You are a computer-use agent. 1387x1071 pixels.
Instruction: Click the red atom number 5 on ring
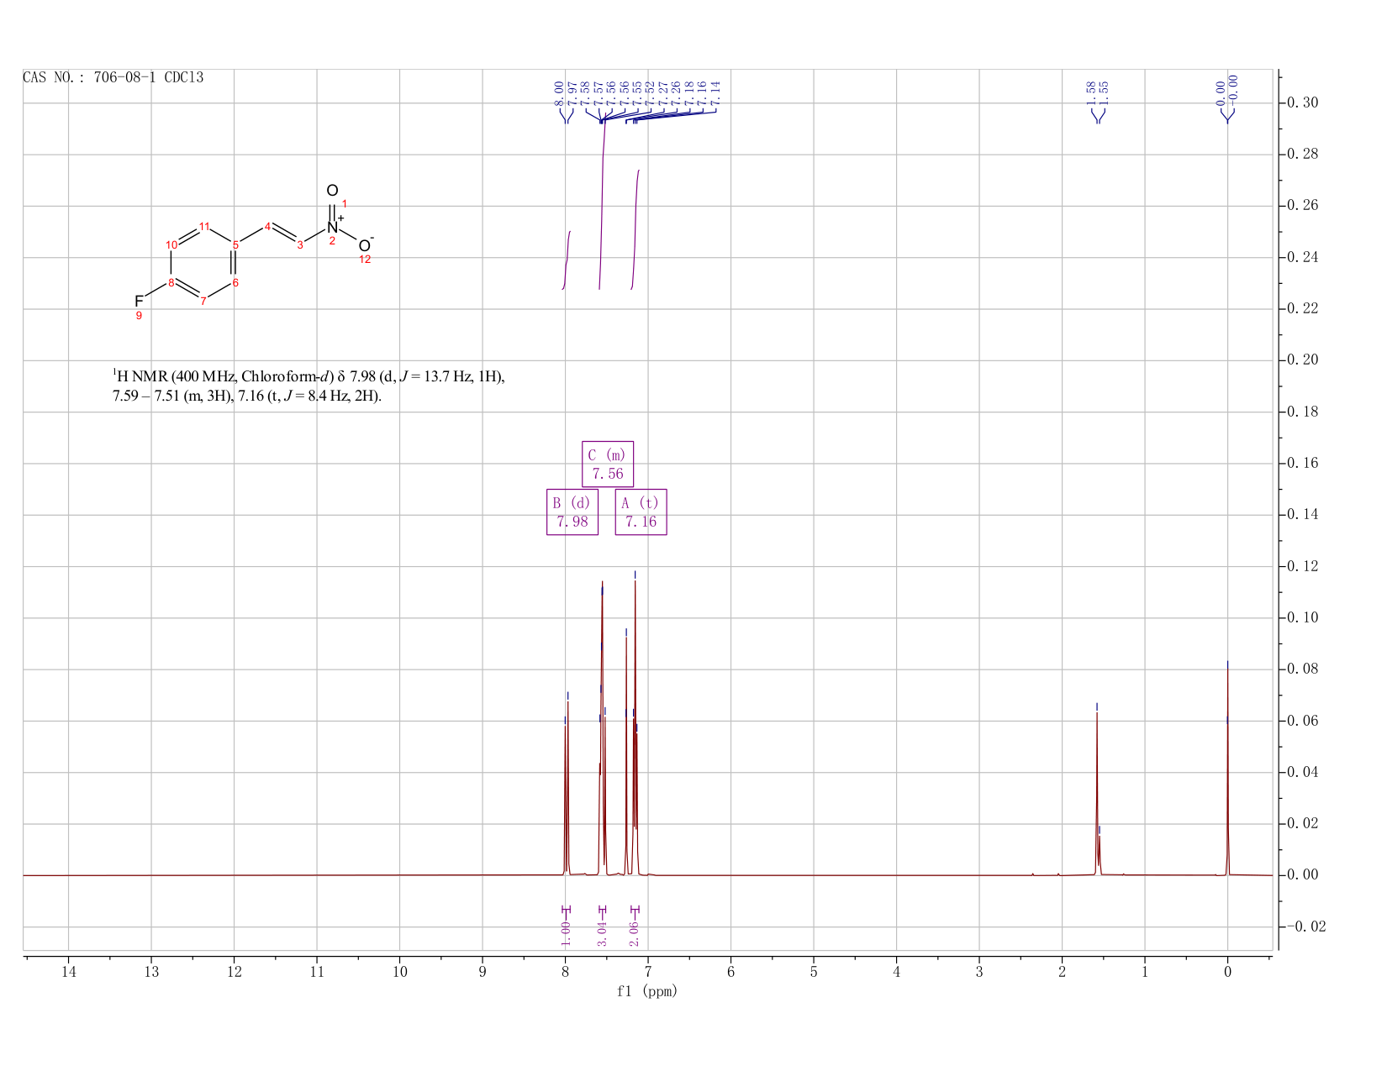coord(236,244)
